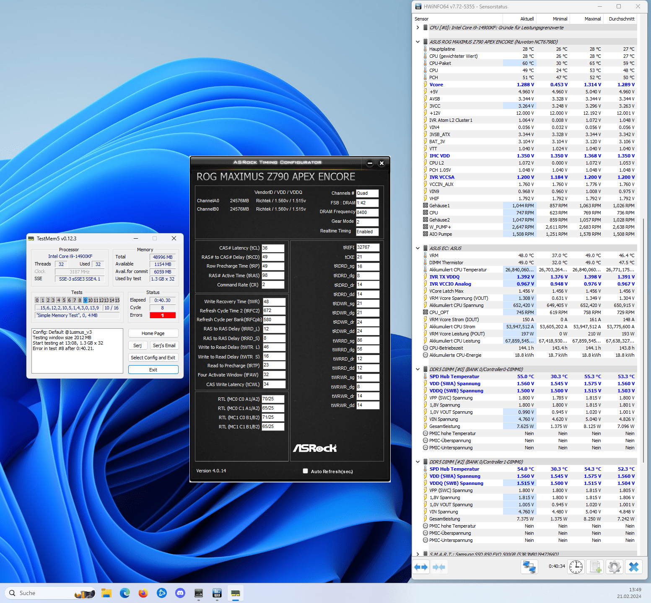Viewport: 651px width, 603px height.
Task: Expand the CPU Leistungsgrenzwerte sensor group
Action: pos(418,28)
